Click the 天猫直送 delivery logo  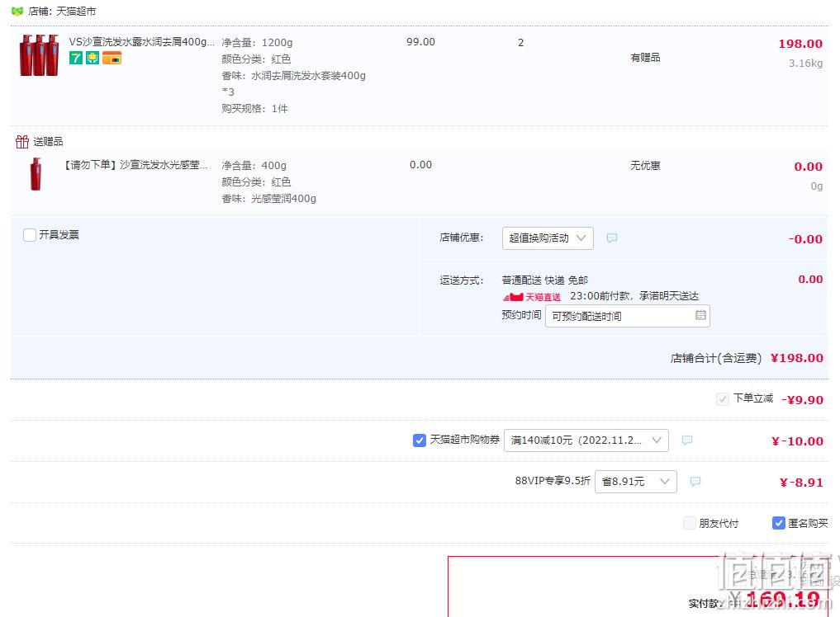531,296
